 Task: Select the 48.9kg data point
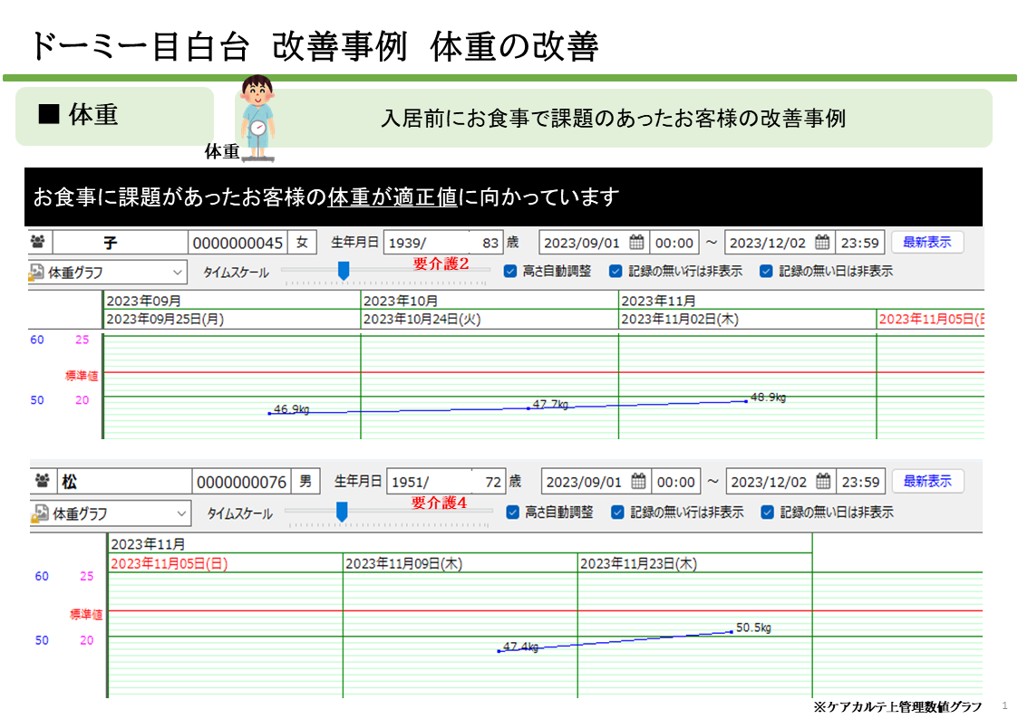pos(746,401)
